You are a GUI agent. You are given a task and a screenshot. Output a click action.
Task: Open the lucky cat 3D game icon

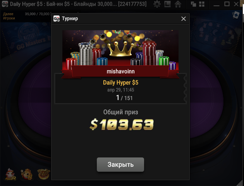27,174
